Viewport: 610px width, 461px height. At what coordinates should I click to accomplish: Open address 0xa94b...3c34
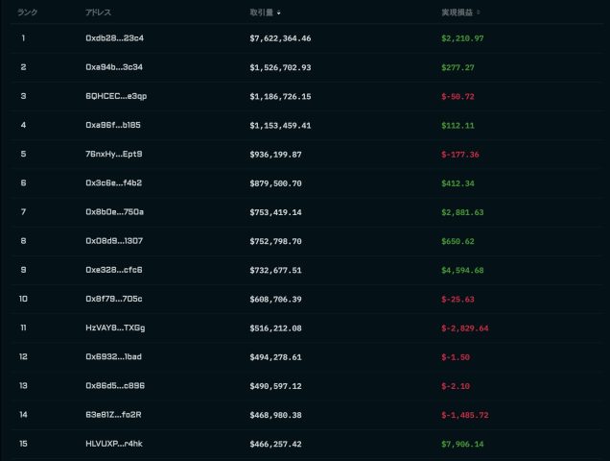click(114, 67)
